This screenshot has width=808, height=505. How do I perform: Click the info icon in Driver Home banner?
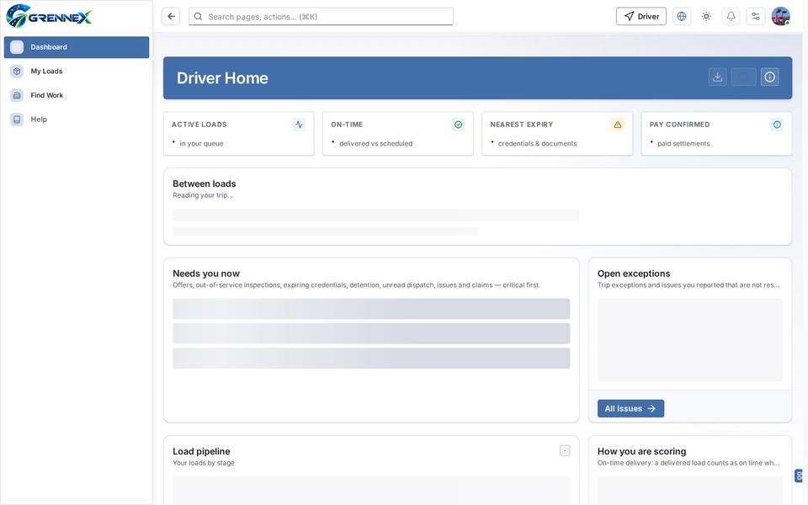(770, 77)
